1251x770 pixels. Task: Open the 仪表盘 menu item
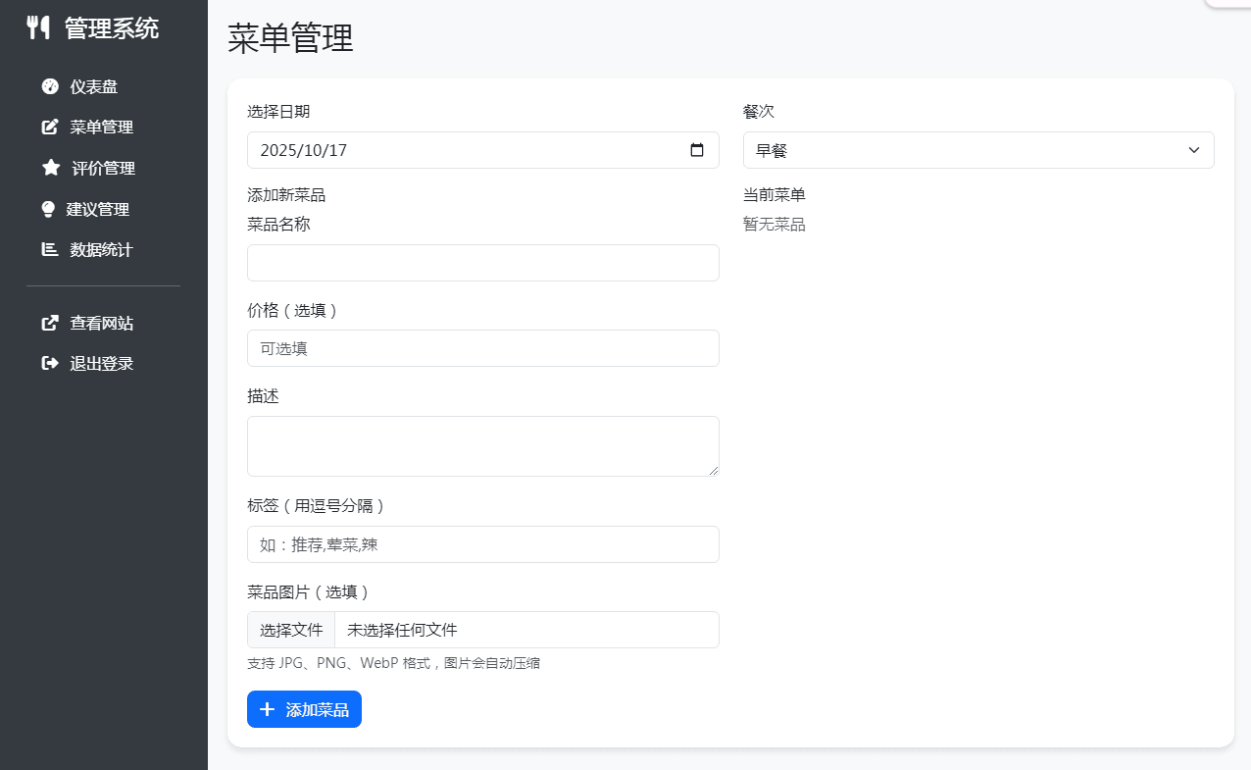(x=93, y=86)
